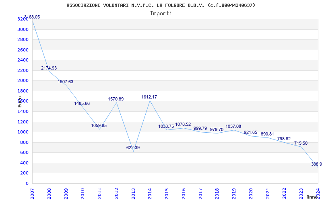Click the 400 y-axis tick label
Image resolution: width=322 pixels, height=201 pixels.
(25, 163)
